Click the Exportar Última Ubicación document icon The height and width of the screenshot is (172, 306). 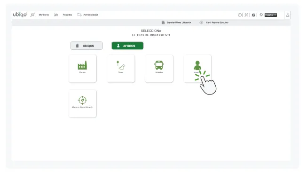[x=163, y=23]
